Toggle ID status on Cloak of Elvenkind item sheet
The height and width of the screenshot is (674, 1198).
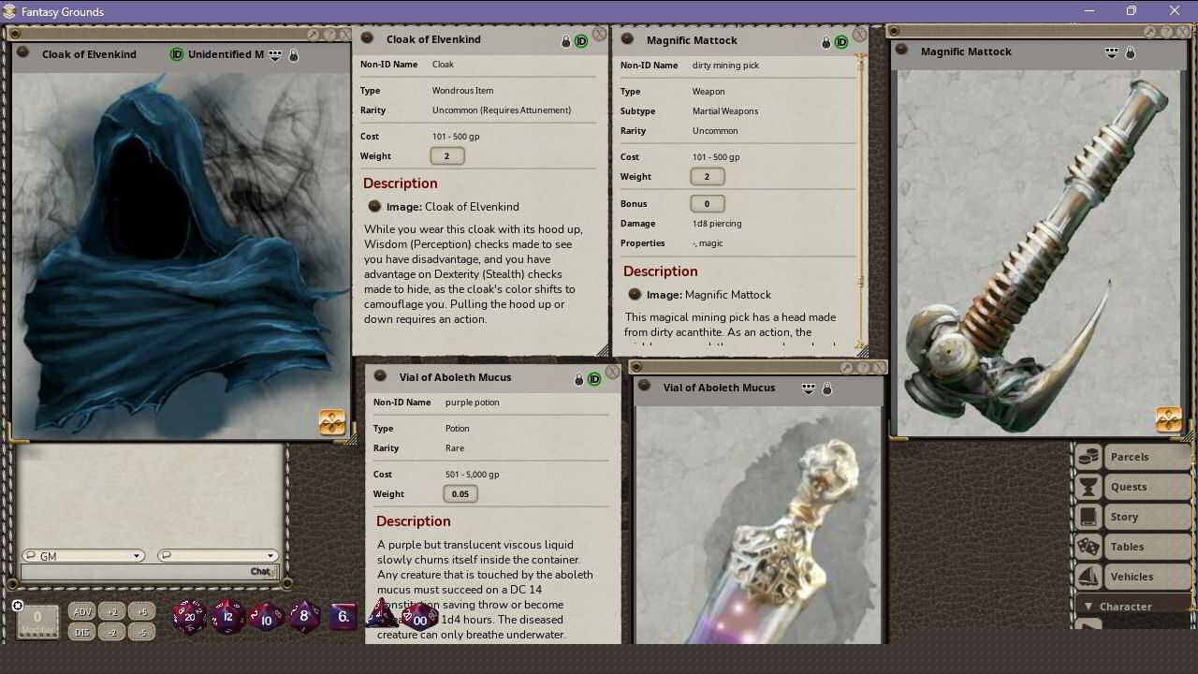click(580, 41)
